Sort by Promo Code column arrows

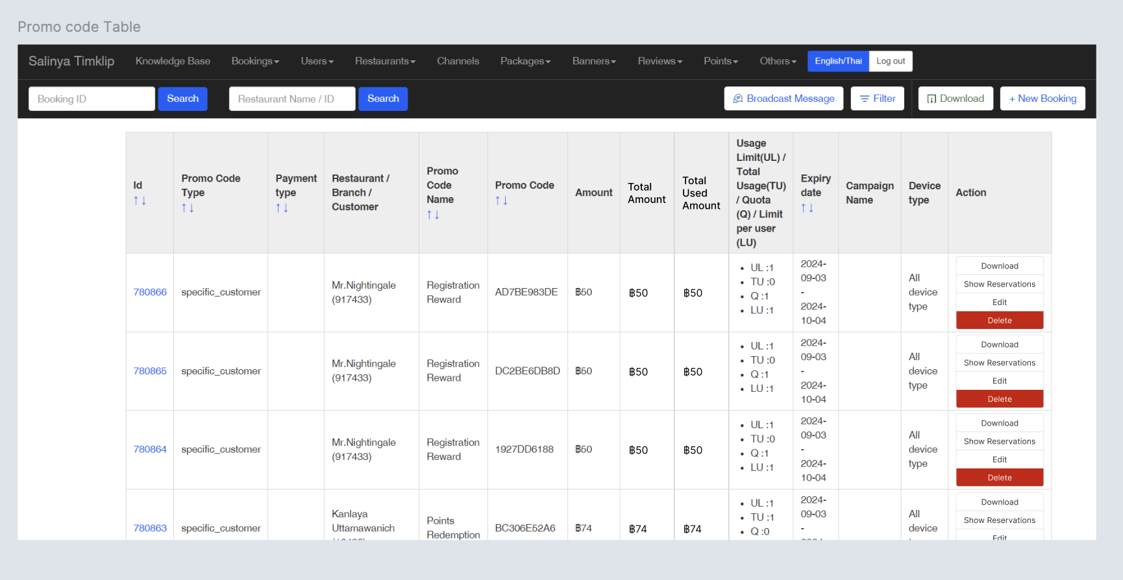501,200
